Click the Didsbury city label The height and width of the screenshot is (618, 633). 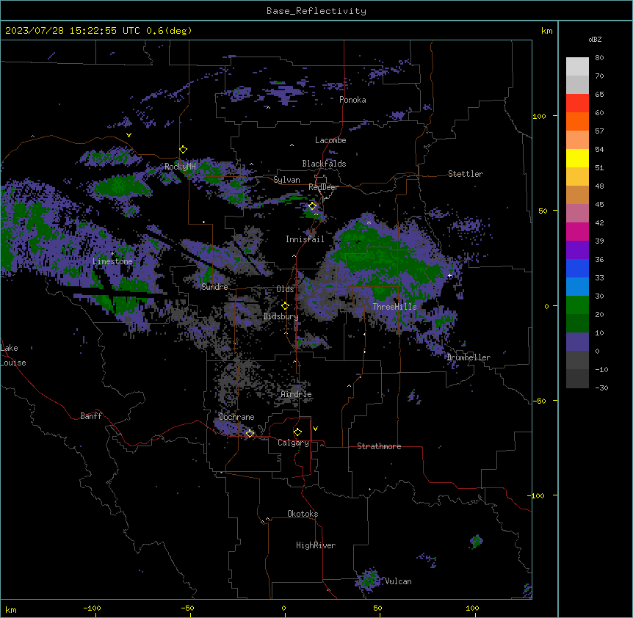coord(281,316)
